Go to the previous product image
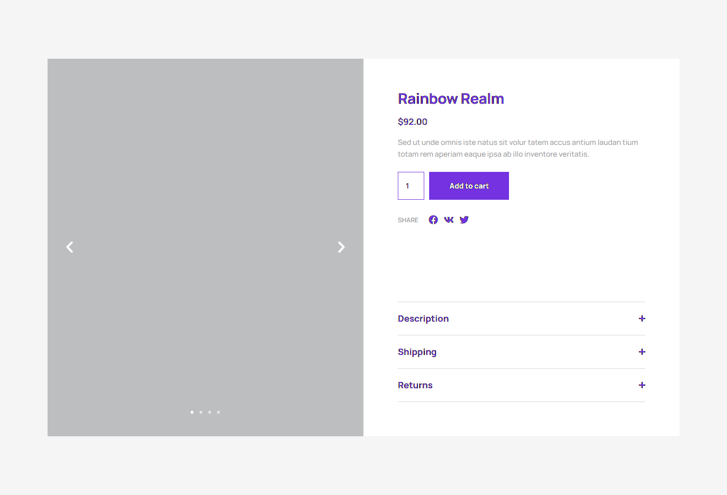The height and width of the screenshot is (495, 727). 70,247
